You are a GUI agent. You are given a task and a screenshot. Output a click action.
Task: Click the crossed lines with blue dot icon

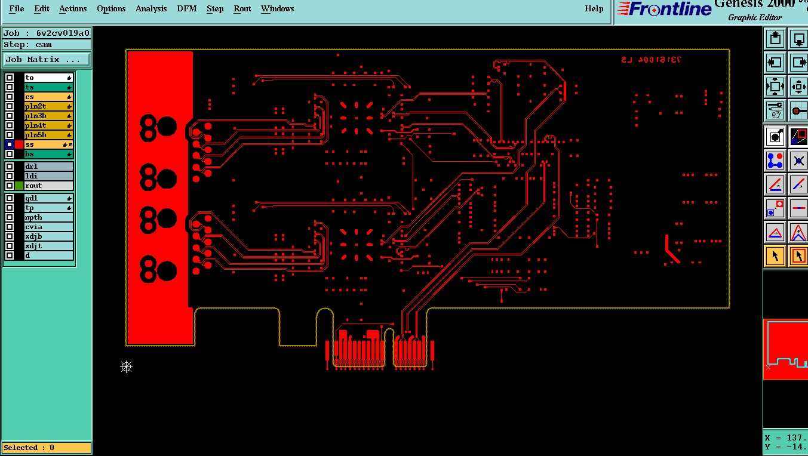point(798,161)
